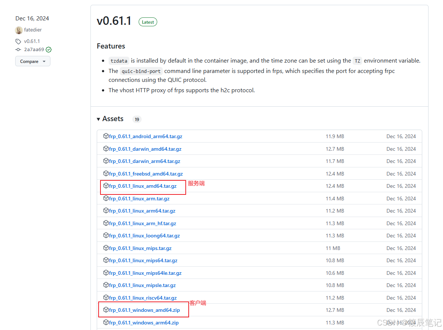Image resolution: width=443 pixels, height=330 pixels.
Task: Click 'The vhost HTTP proxy' feature line
Action: (x=182, y=90)
